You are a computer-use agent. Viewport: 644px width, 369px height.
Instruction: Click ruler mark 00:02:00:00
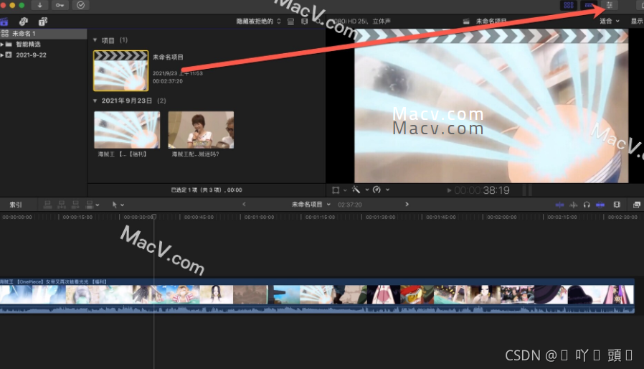[x=501, y=218]
